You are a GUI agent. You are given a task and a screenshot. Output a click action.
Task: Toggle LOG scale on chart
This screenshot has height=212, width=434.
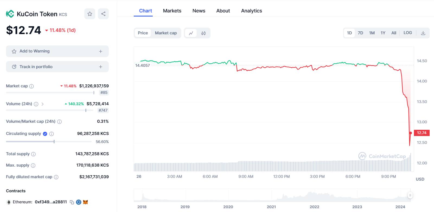(x=408, y=33)
